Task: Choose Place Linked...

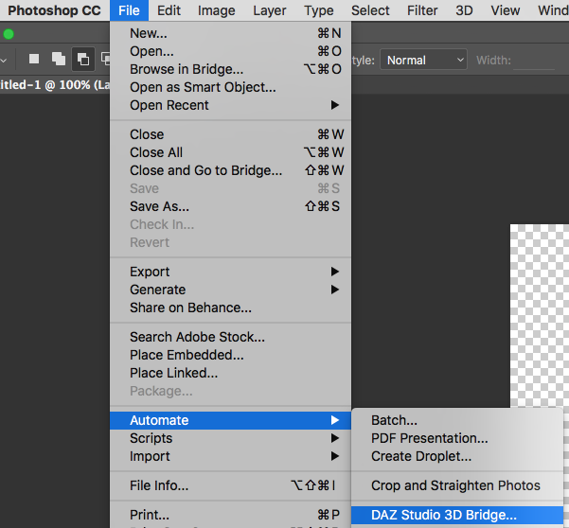Action: [230, 373]
